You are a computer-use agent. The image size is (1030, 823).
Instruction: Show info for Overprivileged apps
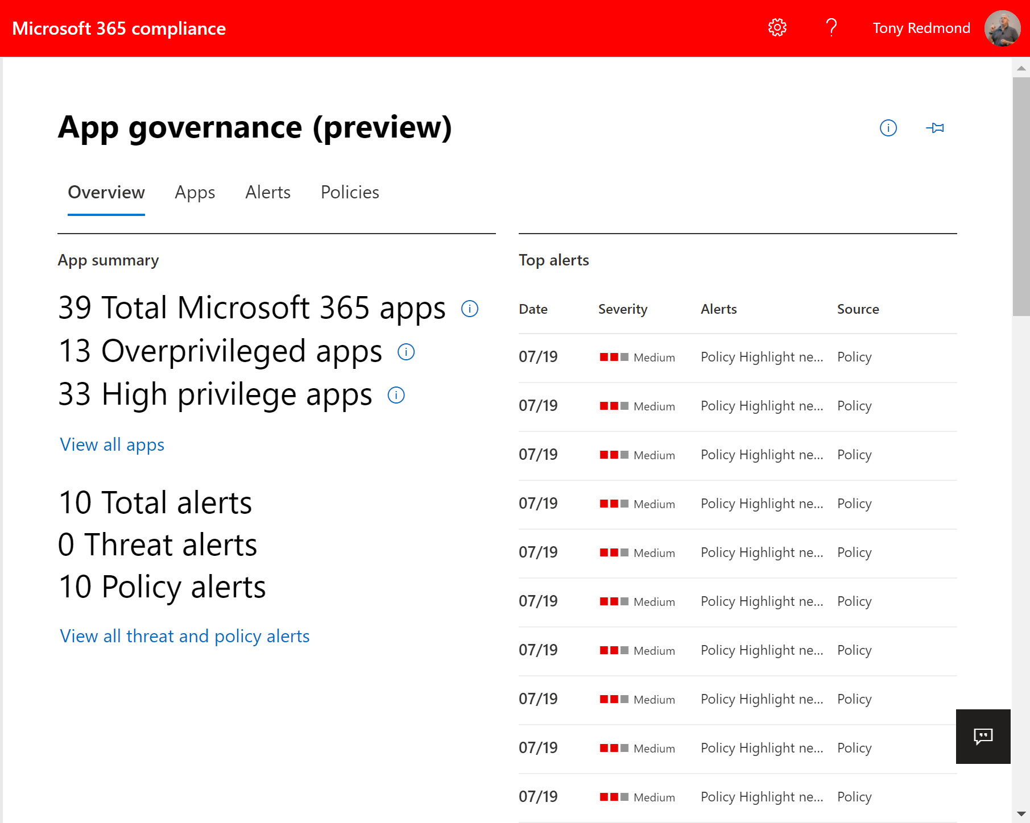406,352
